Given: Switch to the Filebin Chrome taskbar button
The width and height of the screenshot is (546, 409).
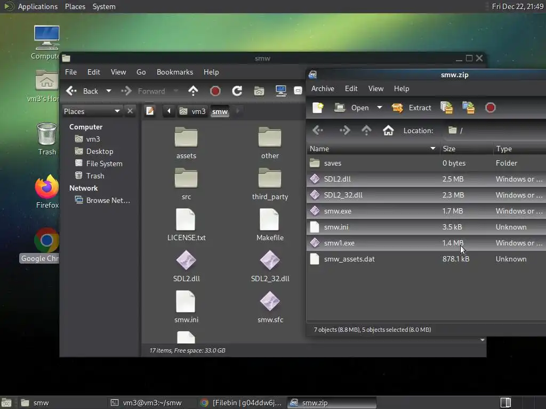Looking at the screenshot, I should tap(241, 403).
